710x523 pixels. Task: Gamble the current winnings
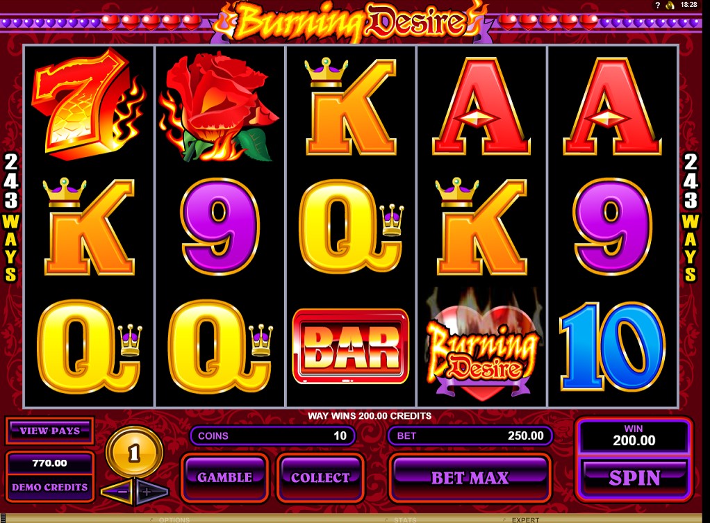225,477
